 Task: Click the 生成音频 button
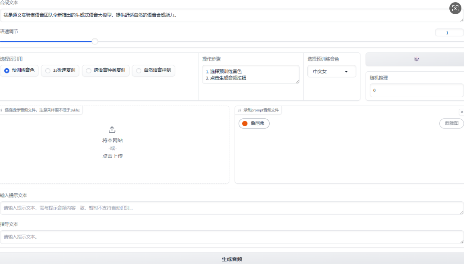pos(232,258)
